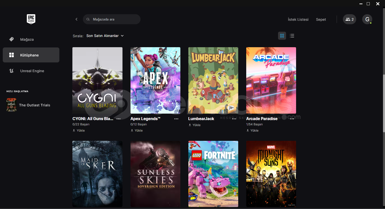Open the Apex Legends cover art
385x209 pixels.
(155, 80)
